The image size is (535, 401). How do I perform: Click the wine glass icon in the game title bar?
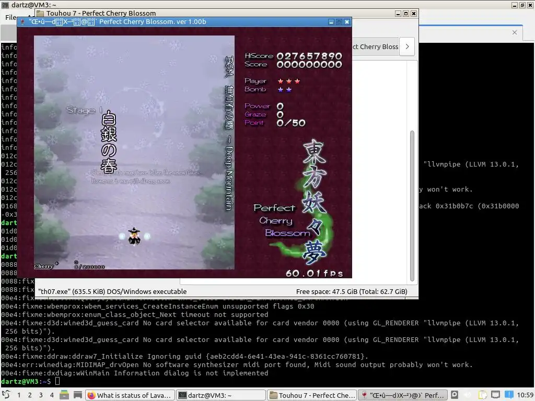pos(22,22)
